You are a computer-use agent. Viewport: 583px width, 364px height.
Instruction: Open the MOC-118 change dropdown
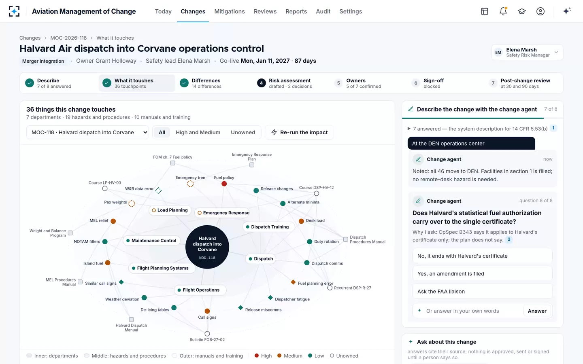[87, 132]
